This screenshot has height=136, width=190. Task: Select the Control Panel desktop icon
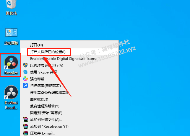pos(11,36)
